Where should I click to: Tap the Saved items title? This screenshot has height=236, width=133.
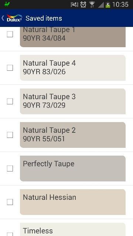tap(44, 18)
